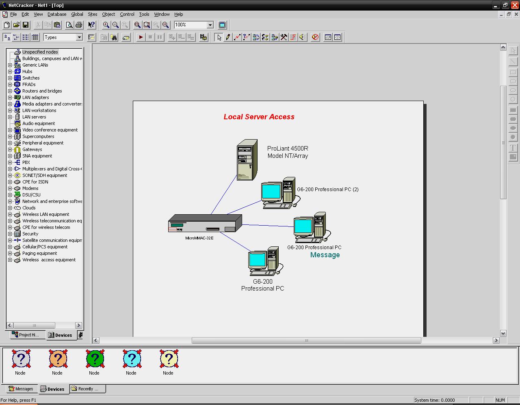
Task: Switch browser to details view
Action: [x=35, y=37]
